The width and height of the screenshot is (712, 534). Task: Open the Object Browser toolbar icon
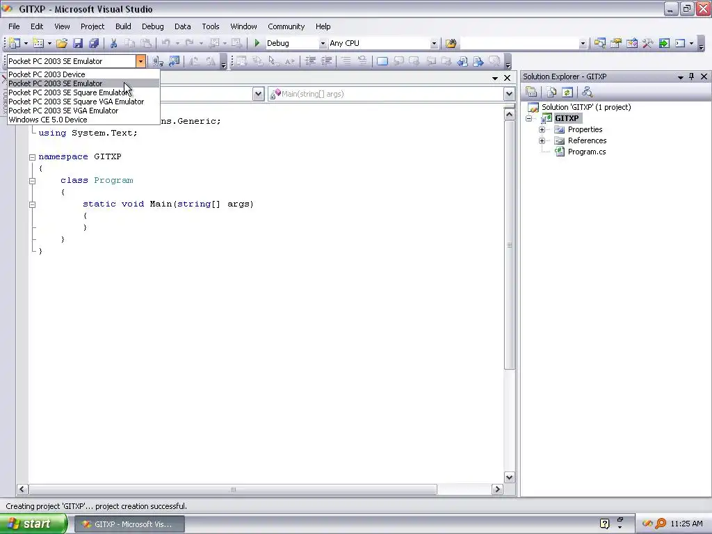(x=632, y=43)
